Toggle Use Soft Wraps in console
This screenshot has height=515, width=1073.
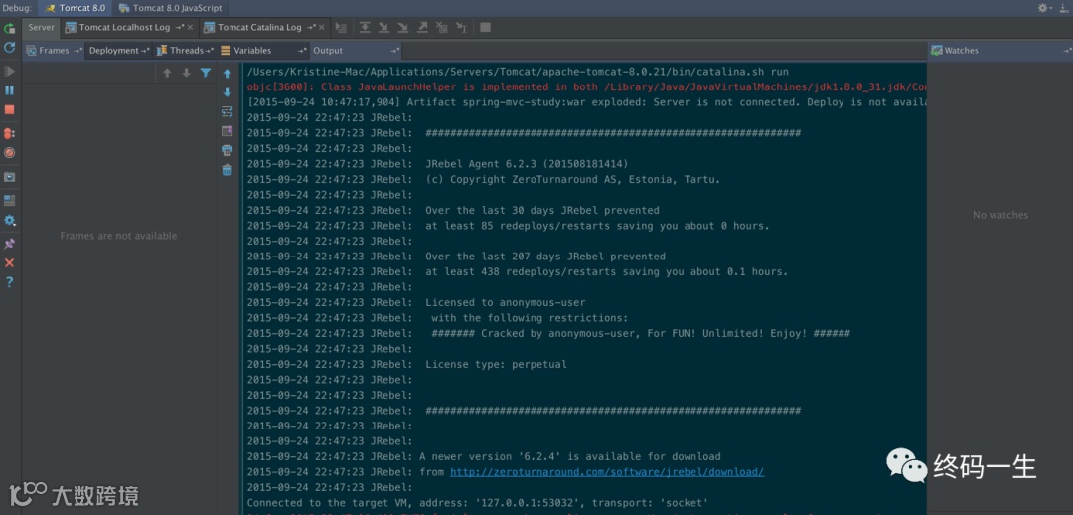pyautogui.click(x=228, y=111)
